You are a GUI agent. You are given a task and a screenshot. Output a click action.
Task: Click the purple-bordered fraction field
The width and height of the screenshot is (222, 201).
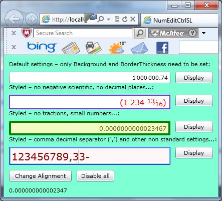coord(90,102)
